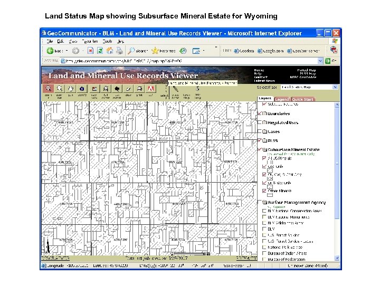Activate the pan hand tool
This screenshot has width=380, height=285.
point(71,89)
